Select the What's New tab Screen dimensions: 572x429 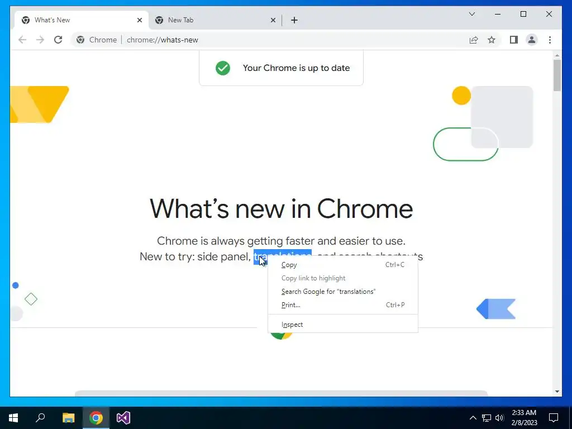82,20
